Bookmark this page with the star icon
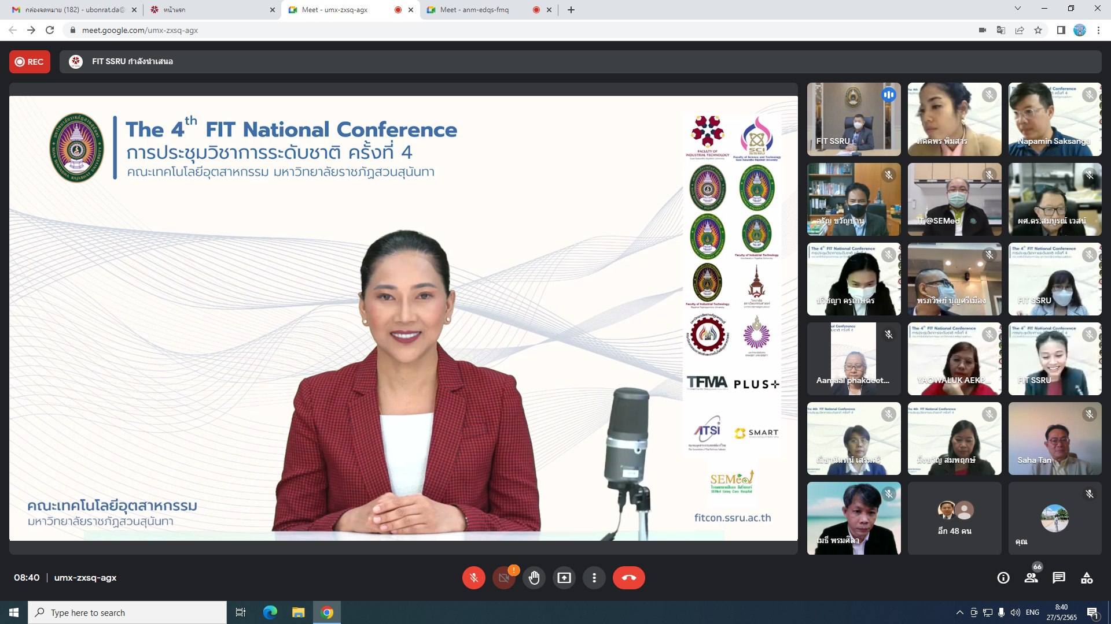The height and width of the screenshot is (624, 1111). [x=1038, y=30]
